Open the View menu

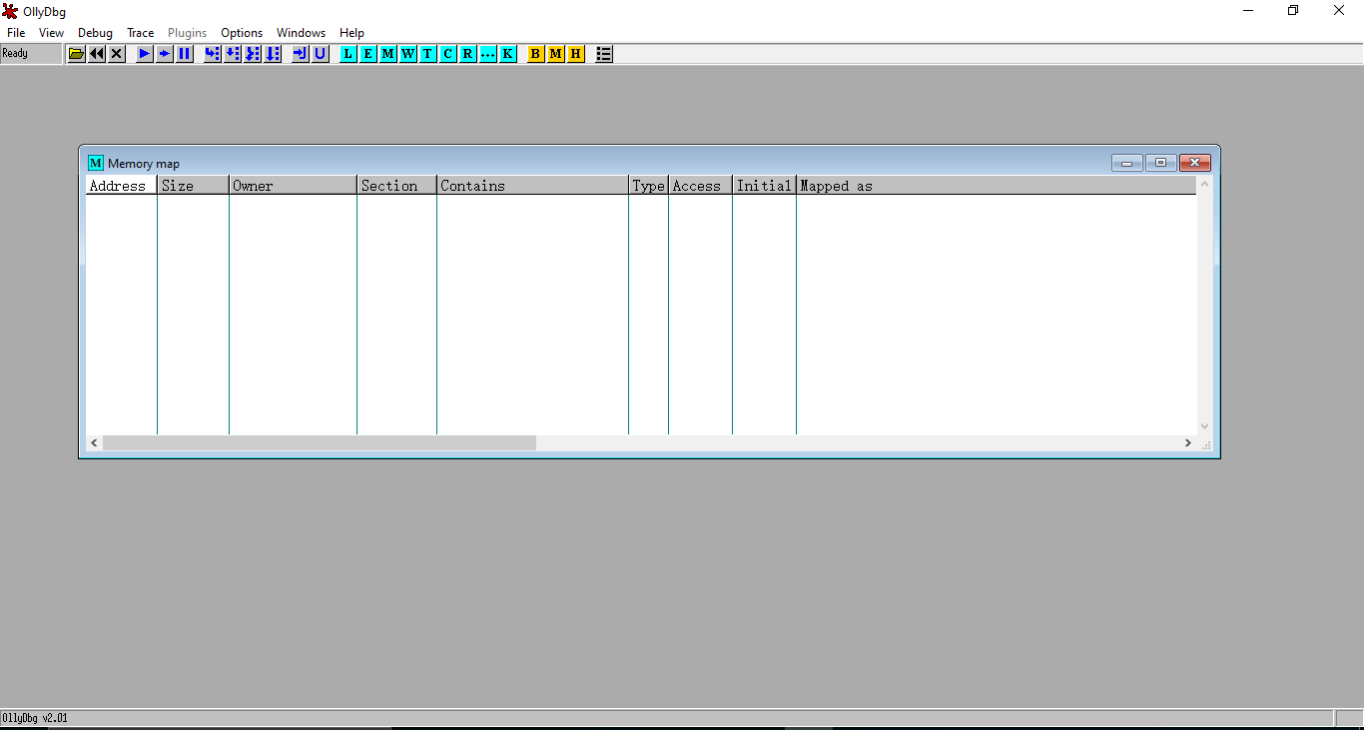pyautogui.click(x=51, y=33)
